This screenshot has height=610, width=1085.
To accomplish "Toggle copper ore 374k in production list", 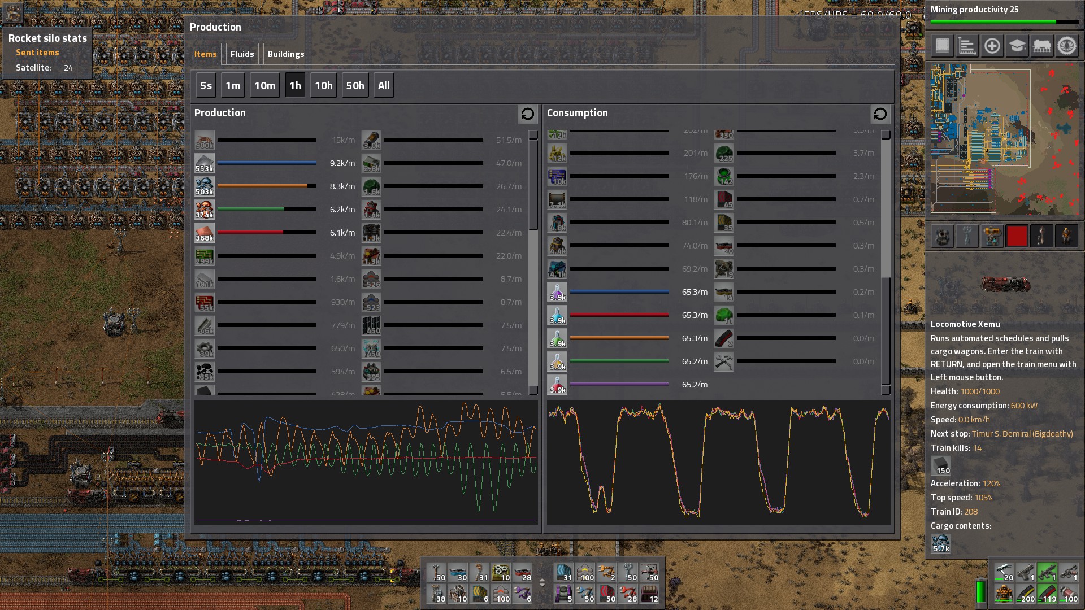I will pos(205,210).
